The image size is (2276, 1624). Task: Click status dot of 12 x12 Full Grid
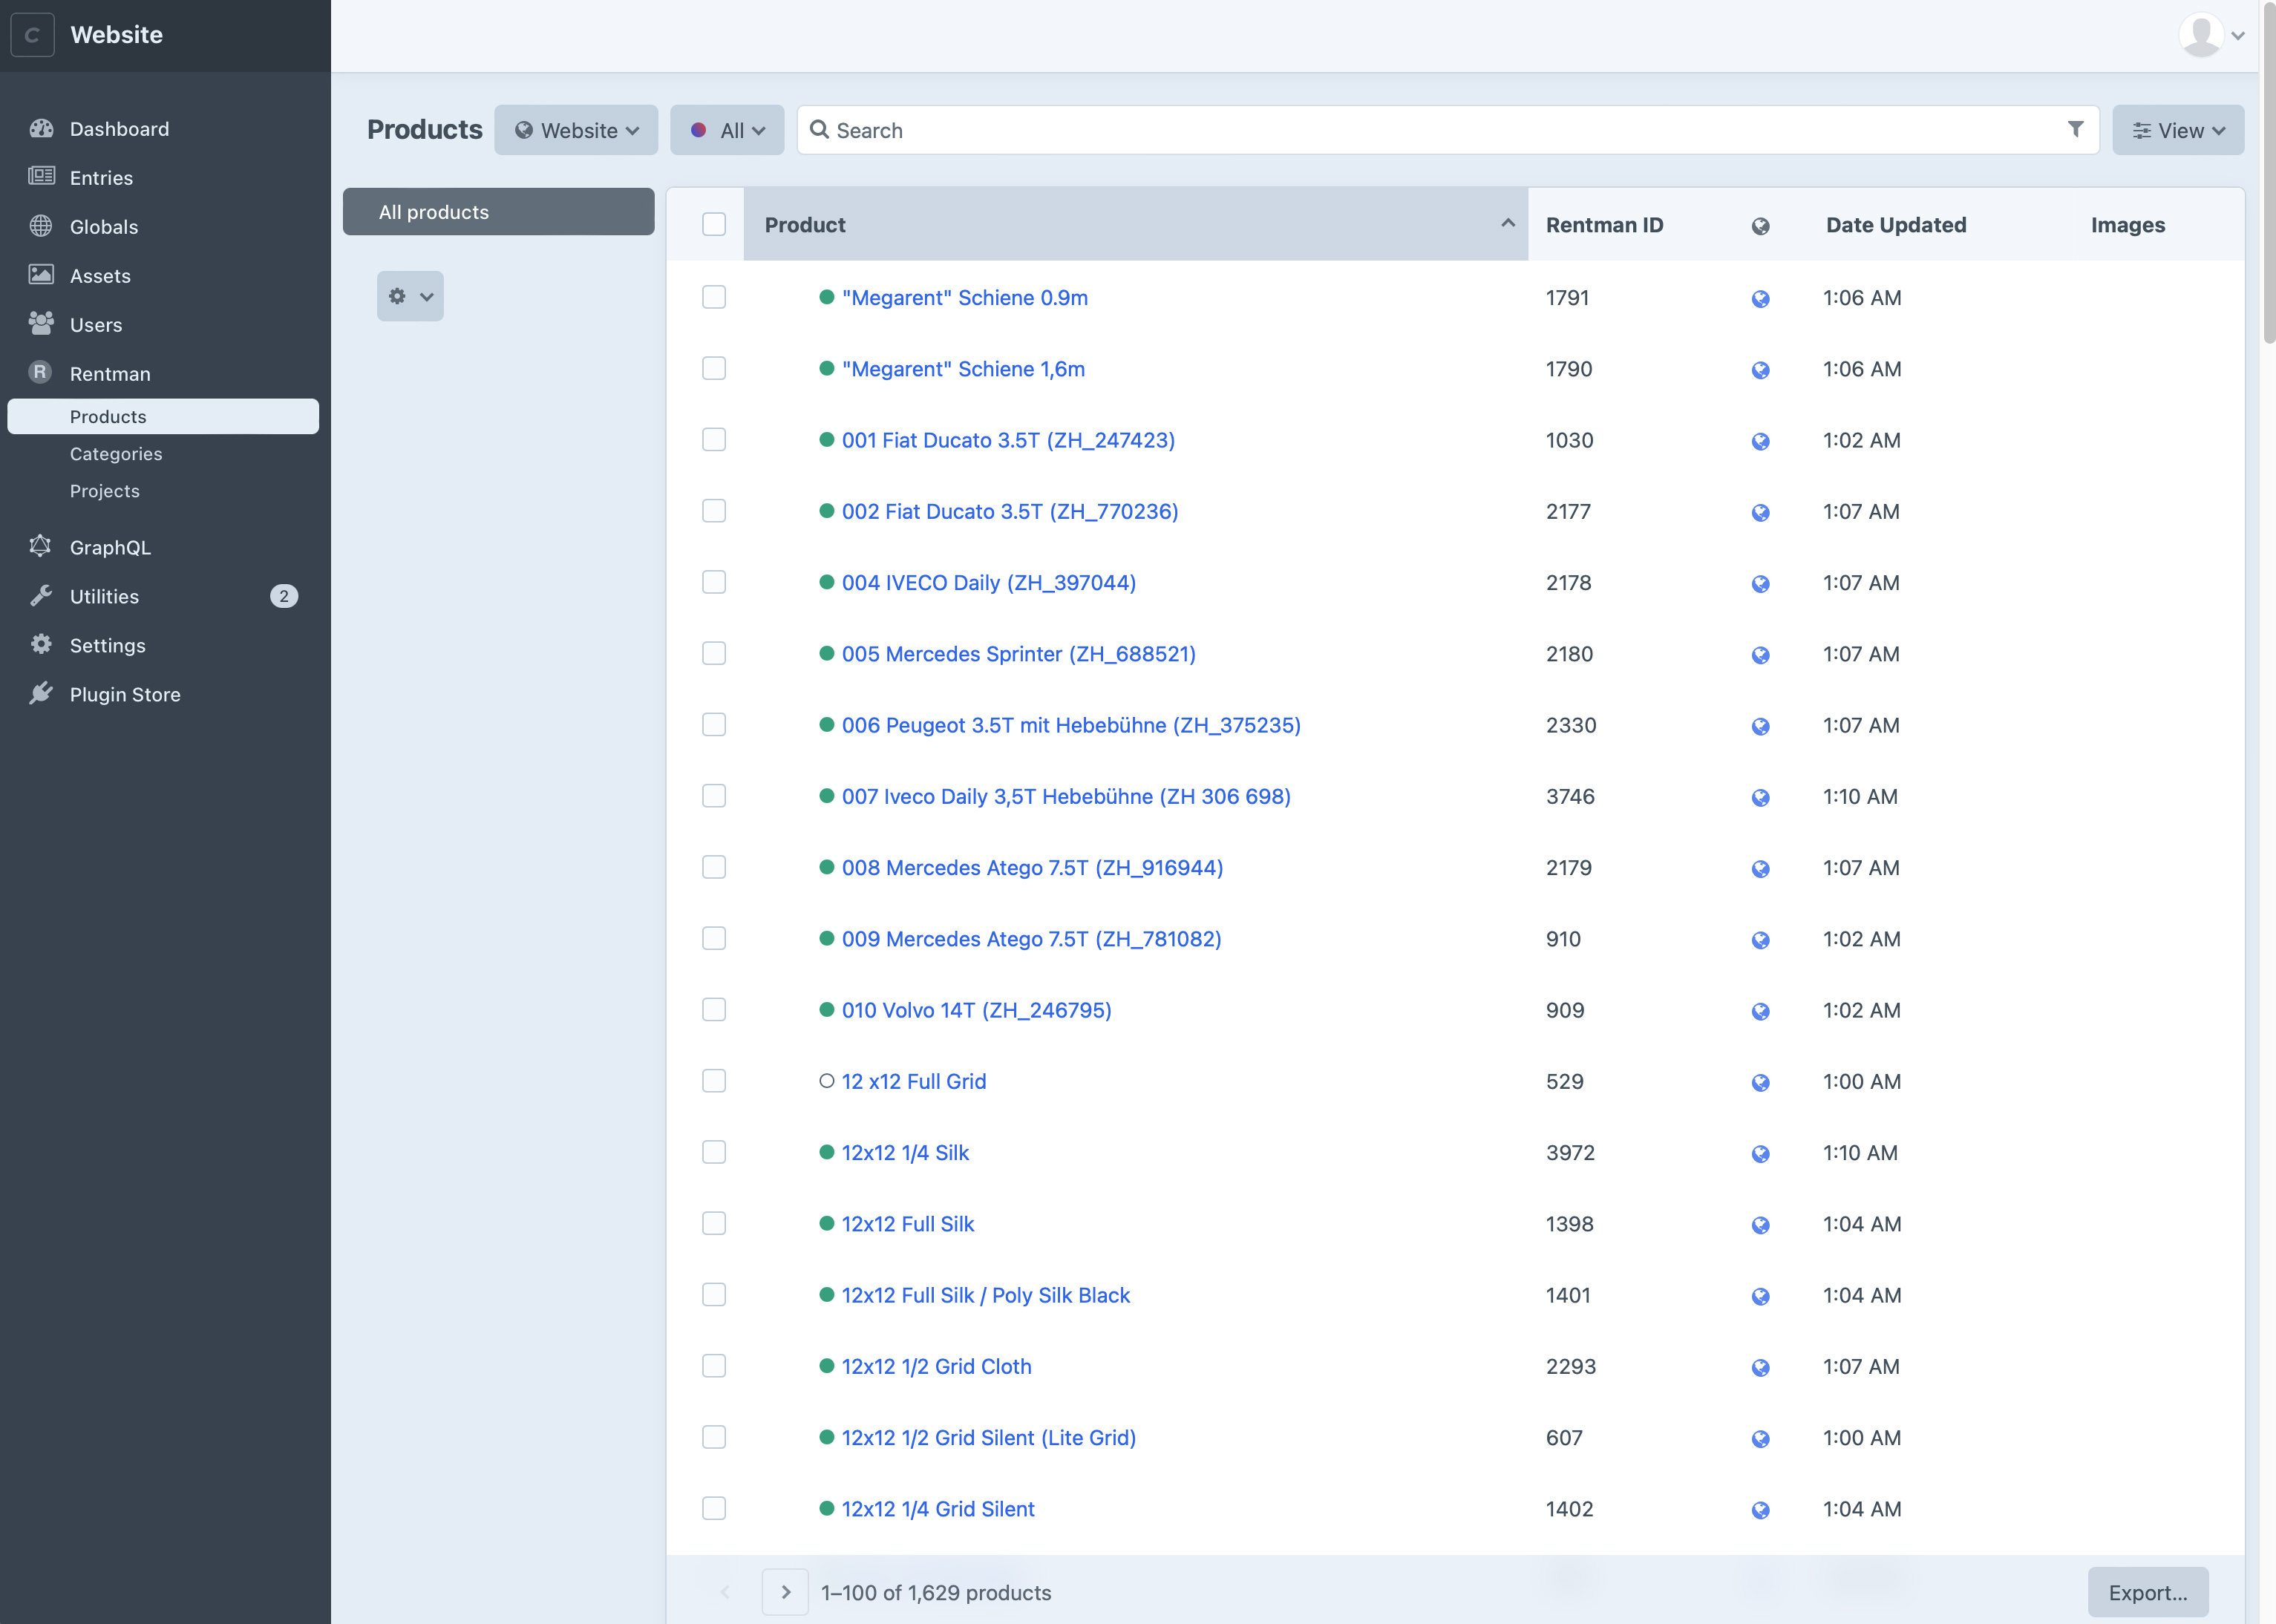click(827, 1081)
